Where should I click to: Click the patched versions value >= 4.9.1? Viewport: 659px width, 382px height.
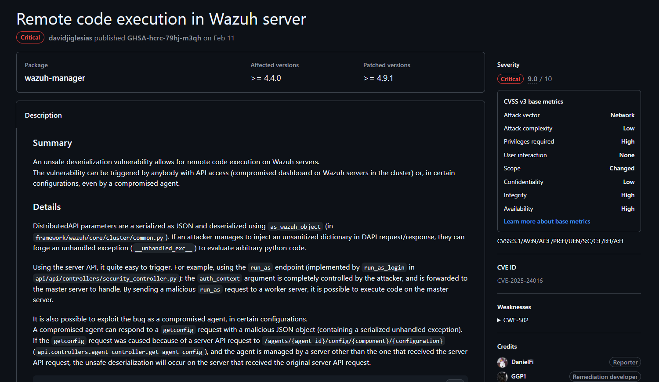378,78
